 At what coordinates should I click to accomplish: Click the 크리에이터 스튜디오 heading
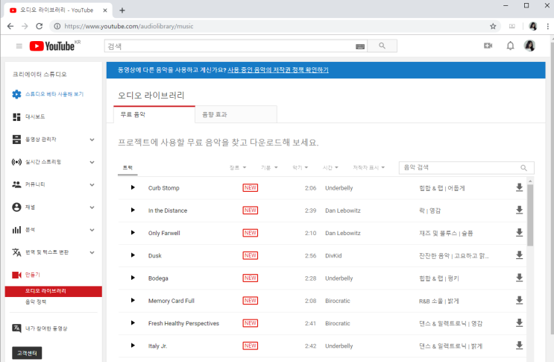(x=40, y=74)
